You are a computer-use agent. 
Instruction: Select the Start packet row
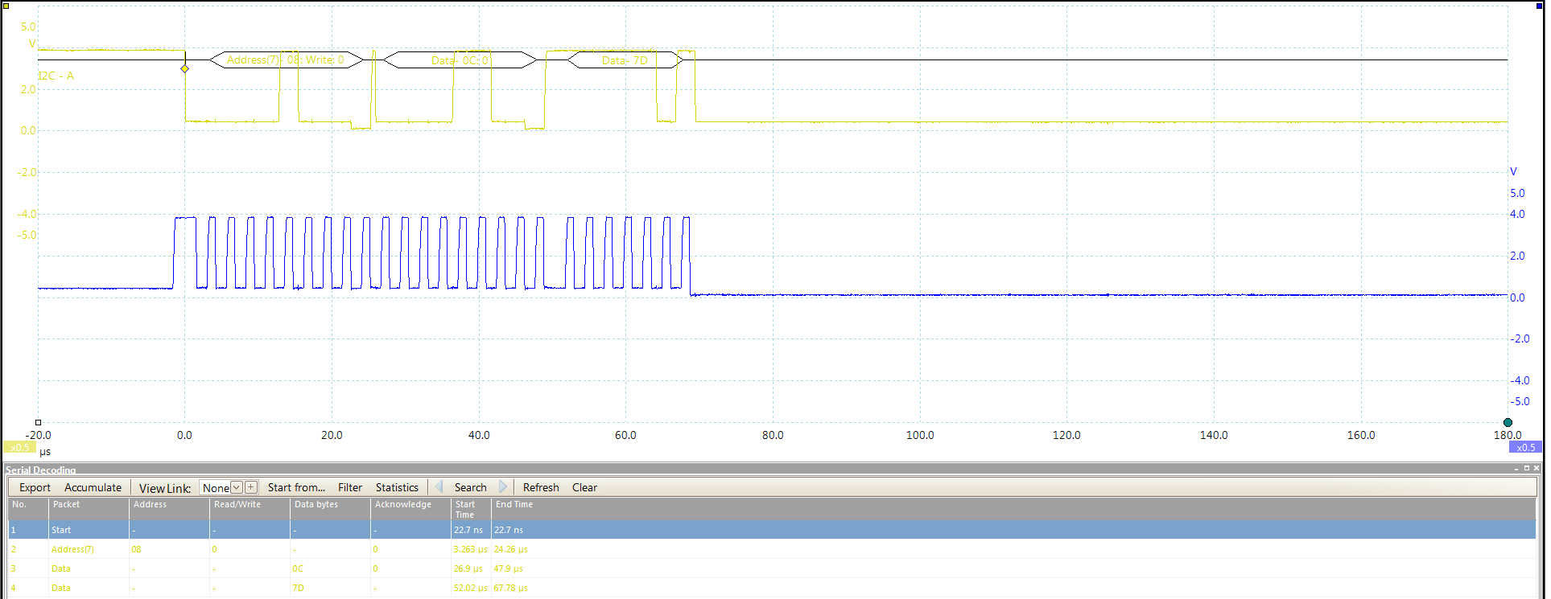pyautogui.click(x=772, y=530)
